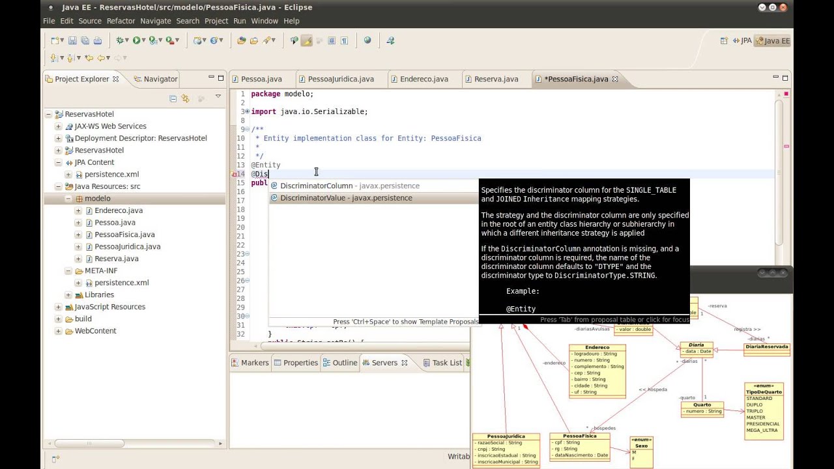Open PessoaJuridica.java in Project Explorer

click(x=127, y=247)
